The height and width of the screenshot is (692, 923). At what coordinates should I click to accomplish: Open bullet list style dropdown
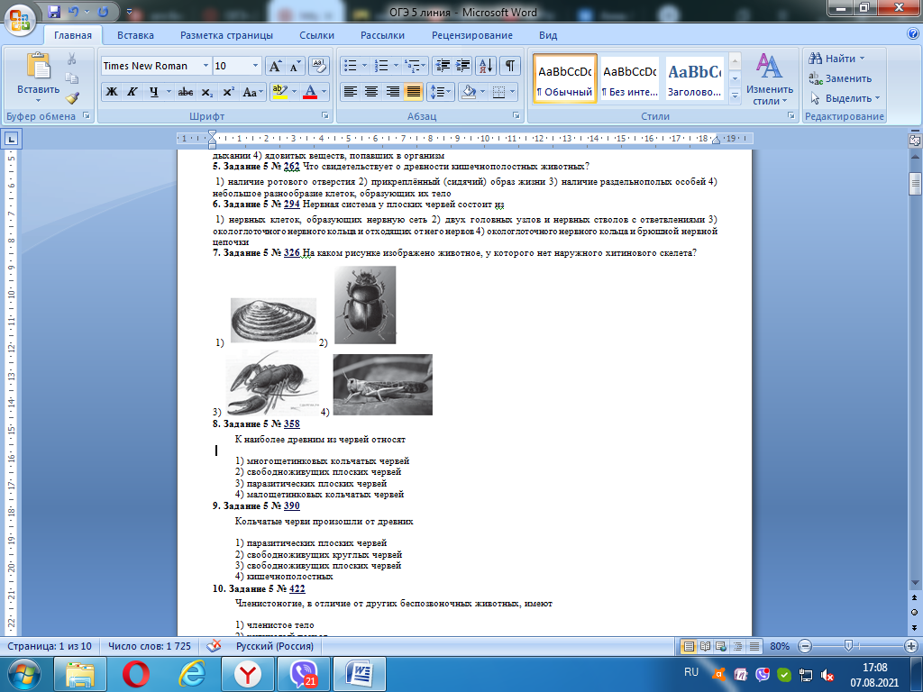click(x=364, y=66)
